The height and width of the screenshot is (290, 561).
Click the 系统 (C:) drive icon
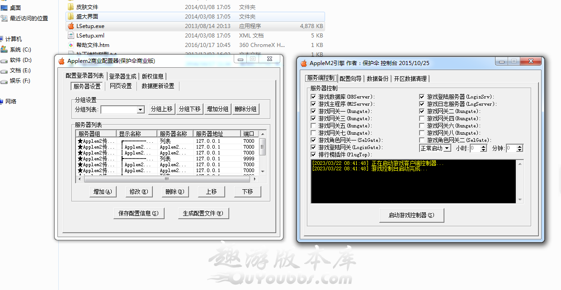click(x=4, y=49)
